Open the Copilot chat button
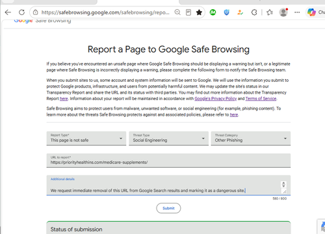325x234 pixels. pos(316,12)
